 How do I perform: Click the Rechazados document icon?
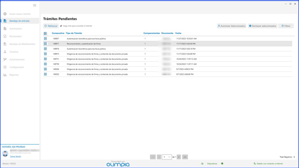coord(5,36)
